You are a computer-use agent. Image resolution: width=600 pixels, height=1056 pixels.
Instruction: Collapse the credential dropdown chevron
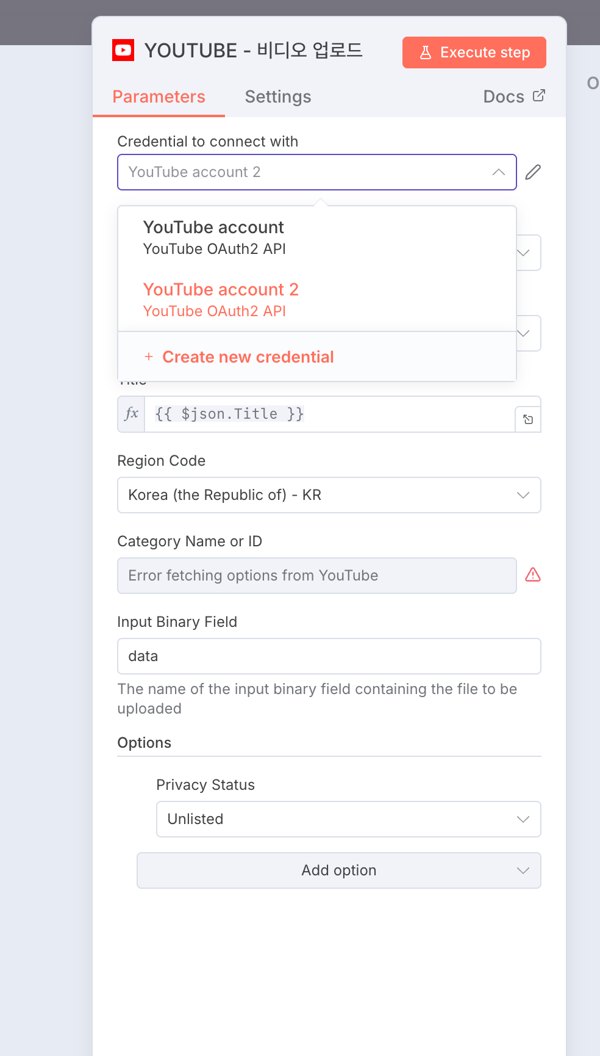click(x=498, y=172)
